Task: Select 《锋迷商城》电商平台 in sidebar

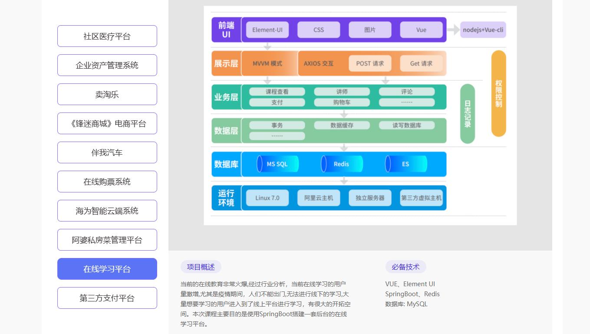Action: pyautogui.click(x=107, y=123)
